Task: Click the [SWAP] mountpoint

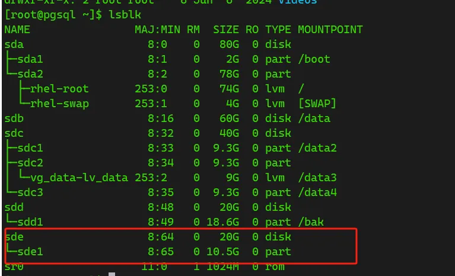Action: pos(317,104)
